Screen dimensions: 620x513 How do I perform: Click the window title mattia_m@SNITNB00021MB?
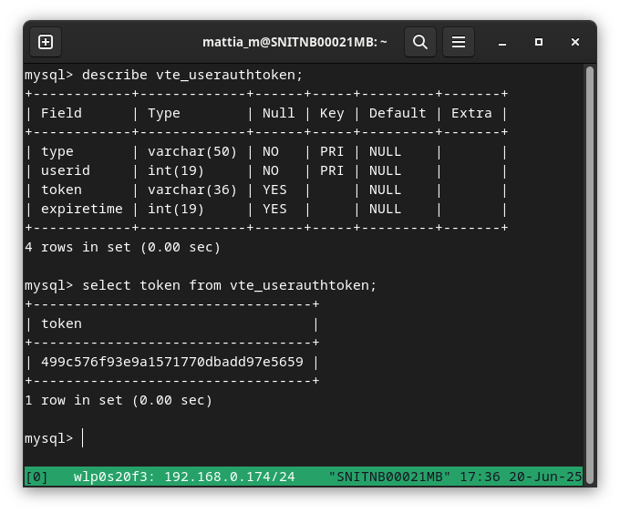(294, 42)
